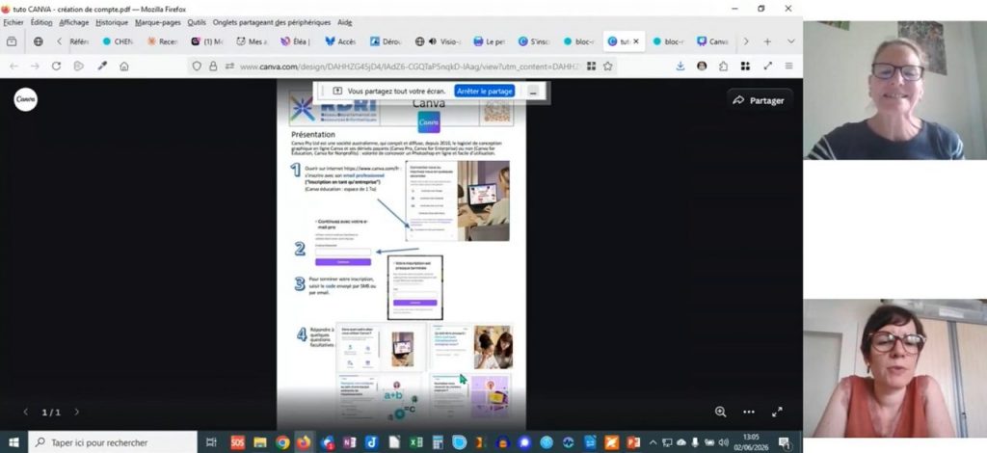List all tabs dropdown arrow
The height and width of the screenshot is (453, 987).
tap(791, 41)
